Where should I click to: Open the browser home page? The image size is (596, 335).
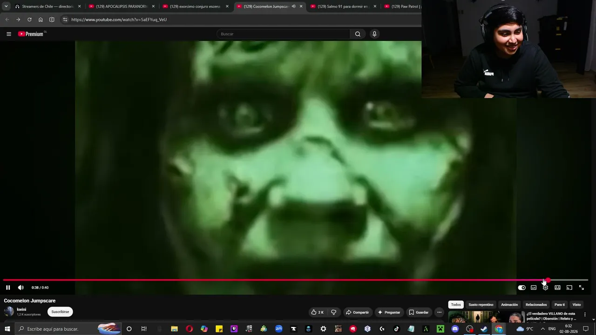coord(41,20)
